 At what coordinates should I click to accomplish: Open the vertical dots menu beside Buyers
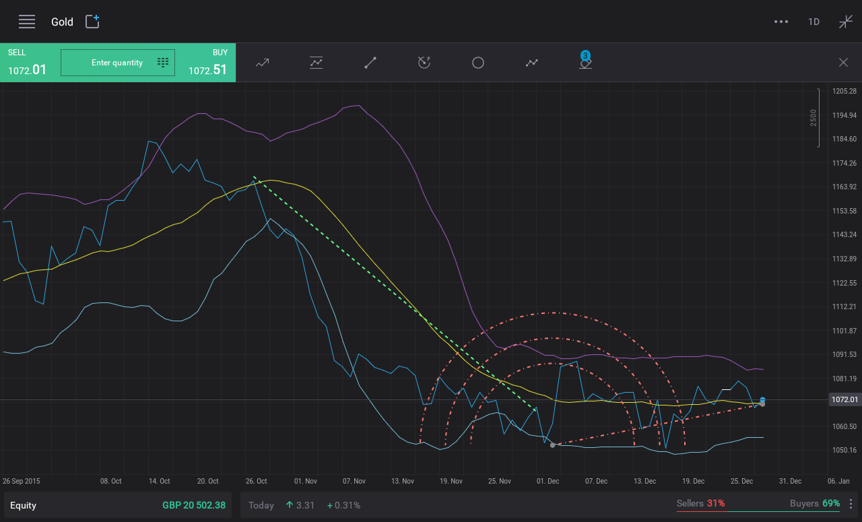pos(851,504)
